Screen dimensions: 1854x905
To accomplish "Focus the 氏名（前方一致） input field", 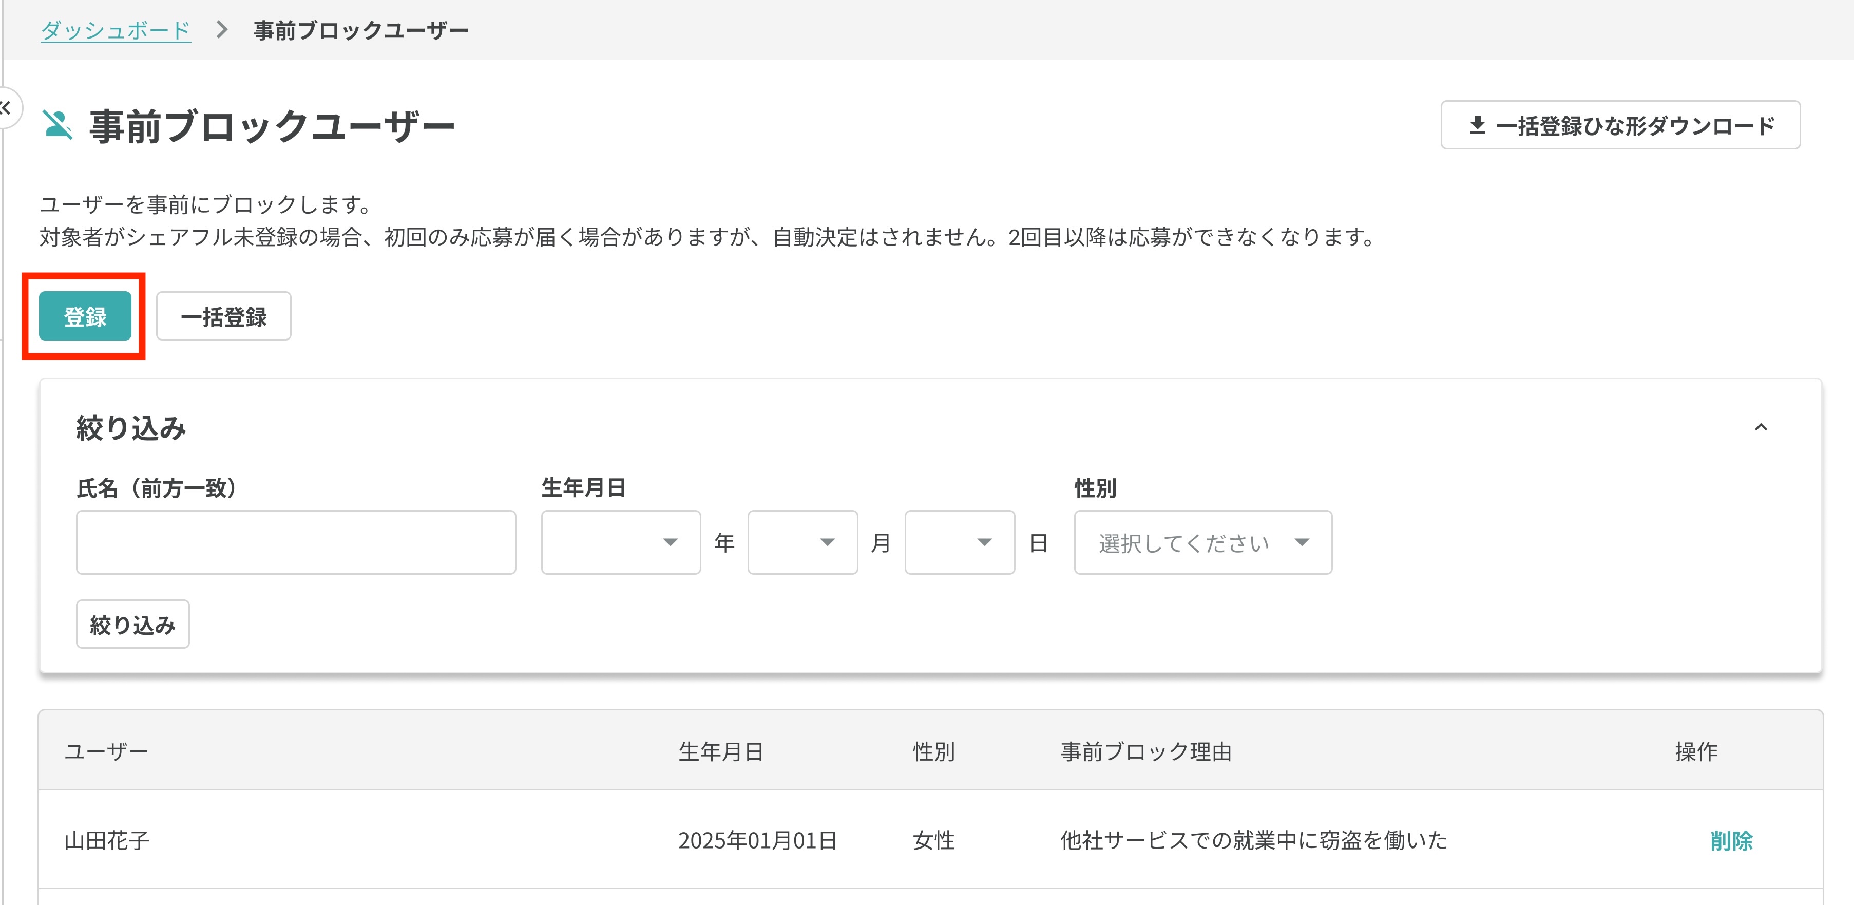I will [x=296, y=543].
